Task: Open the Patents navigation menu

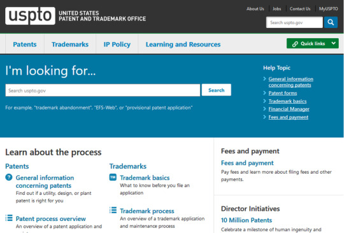Action: (x=25, y=45)
